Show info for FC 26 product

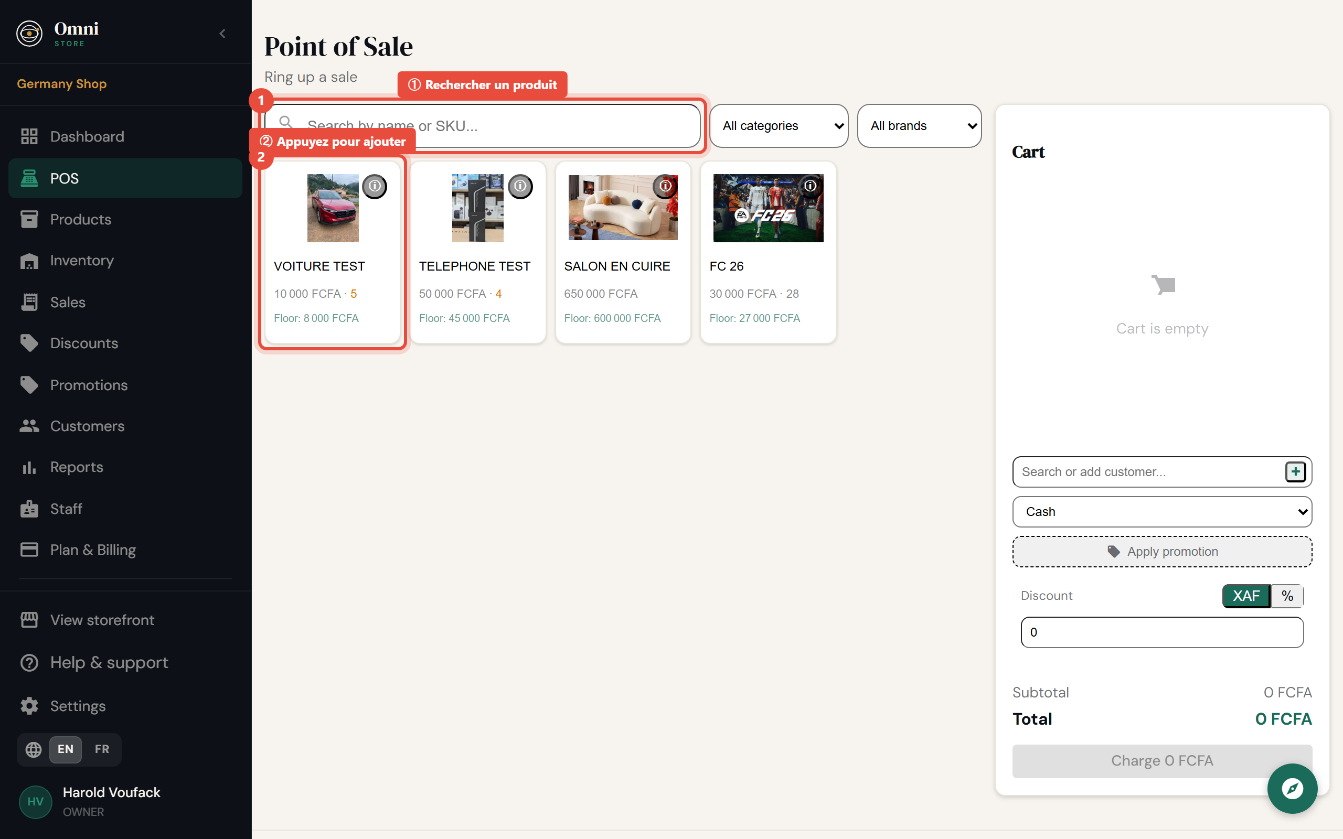tap(810, 187)
